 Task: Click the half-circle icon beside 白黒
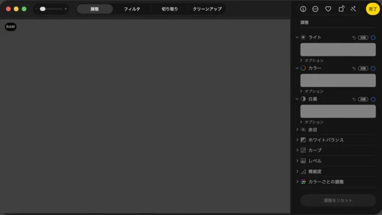(x=303, y=99)
